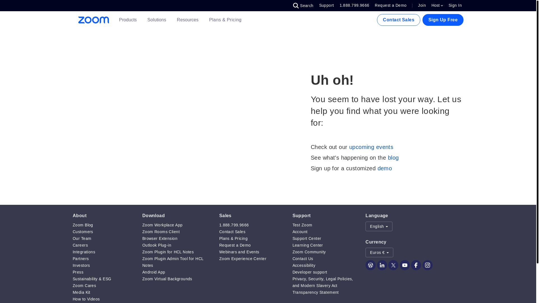Open Zoom's Instagram icon
Image resolution: width=539 pixels, height=303 pixels.
(x=428, y=265)
